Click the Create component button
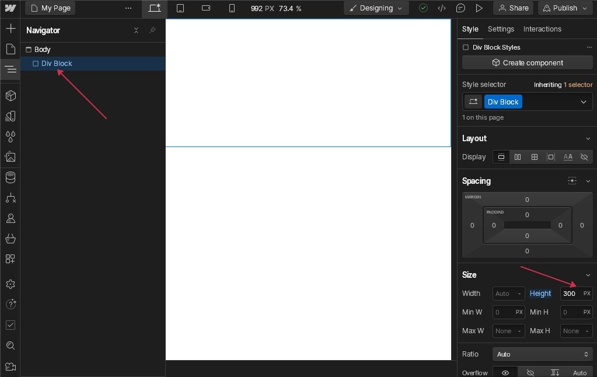The width and height of the screenshot is (597, 377). pyautogui.click(x=527, y=63)
